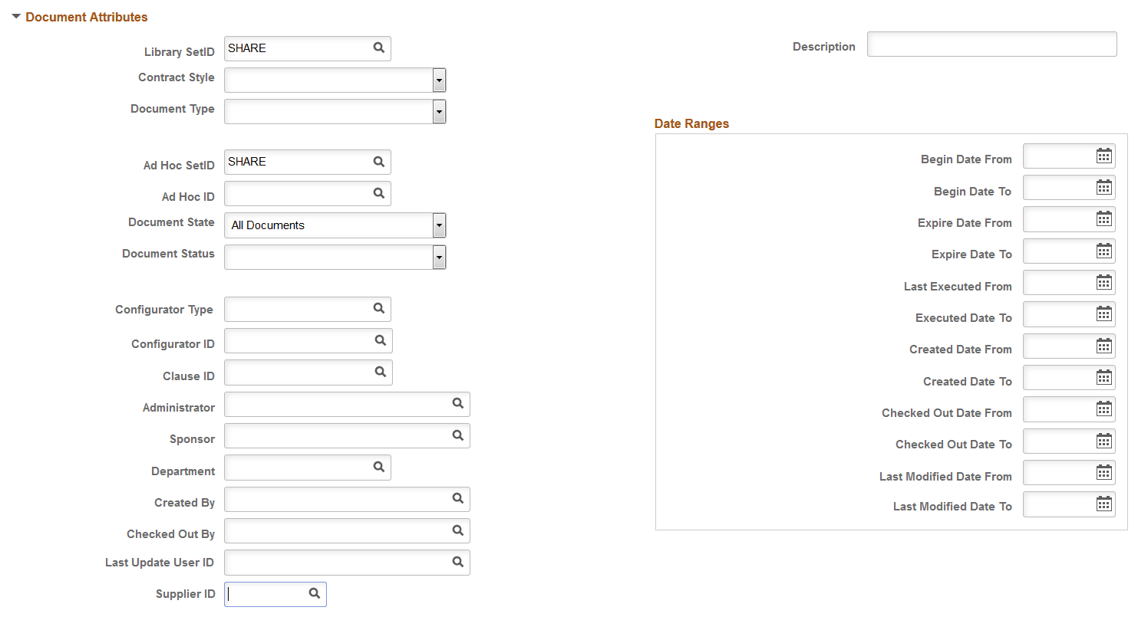
Task: Click the Expire Date To calendar icon
Action: [x=1103, y=251]
